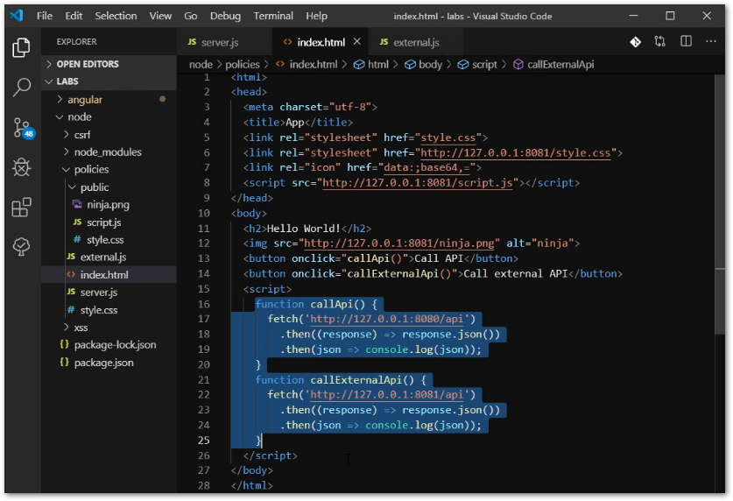Select index.html in the file tree

click(x=109, y=275)
